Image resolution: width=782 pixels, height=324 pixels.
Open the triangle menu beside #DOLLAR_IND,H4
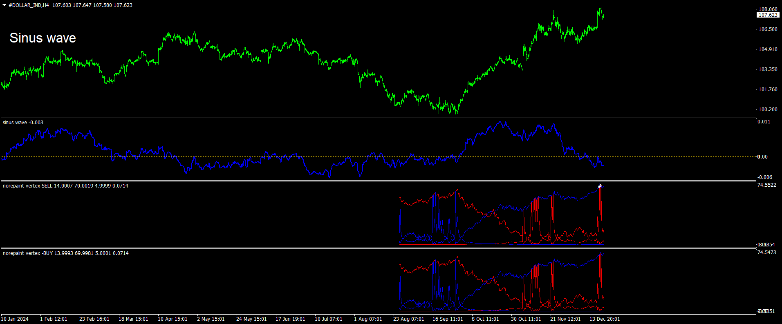[x=4, y=5]
